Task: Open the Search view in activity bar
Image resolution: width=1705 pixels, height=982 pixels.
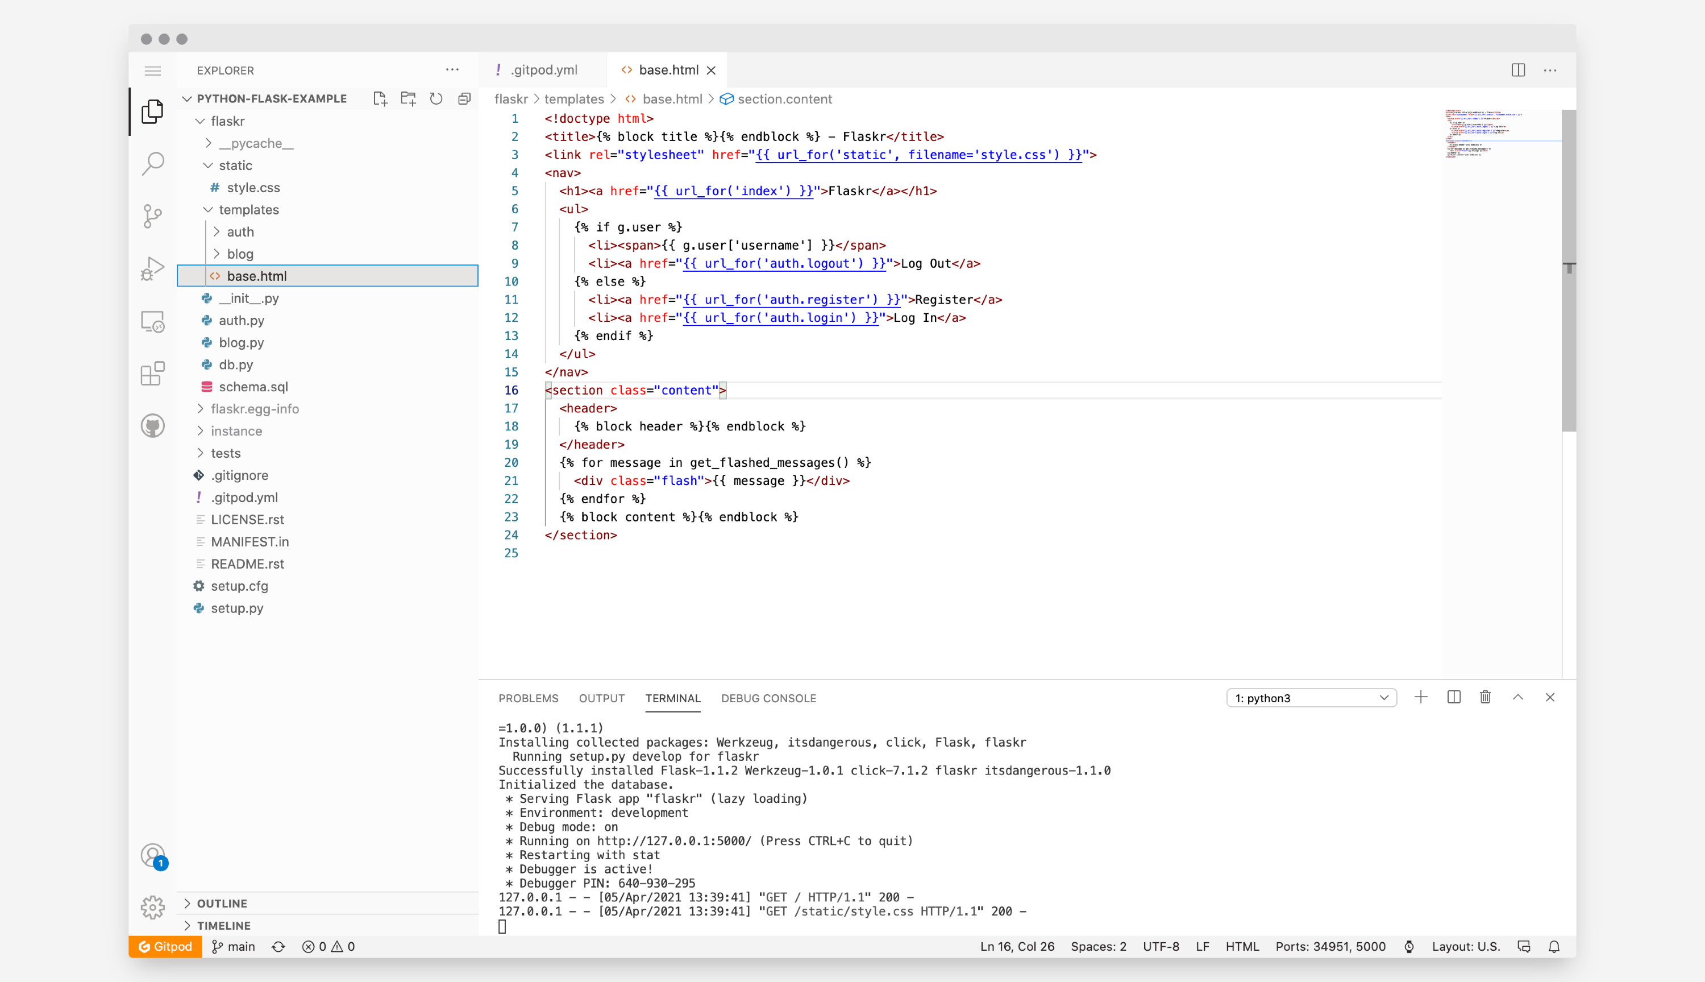Action: (153, 163)
